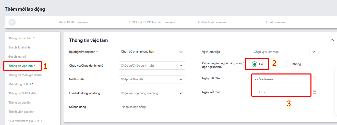Viewport: 337px width, 125px height.
Task: Focus the Ngày kết thúc date field
Action: 281,92
